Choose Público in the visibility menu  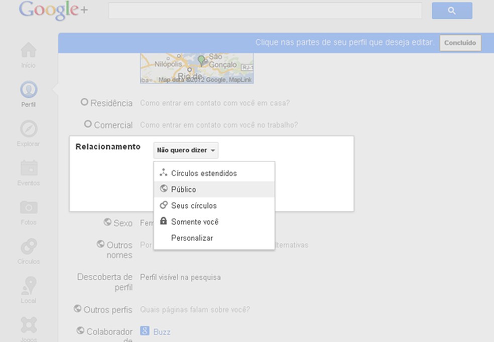(x=214, y=189)
